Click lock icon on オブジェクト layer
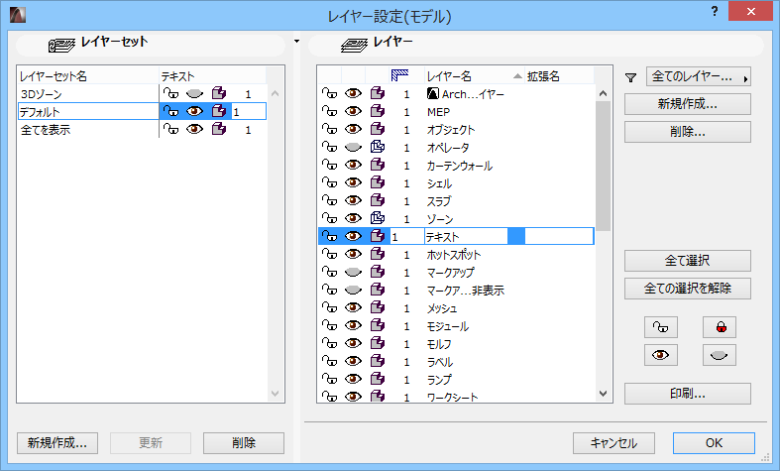 tap(329, 129)
